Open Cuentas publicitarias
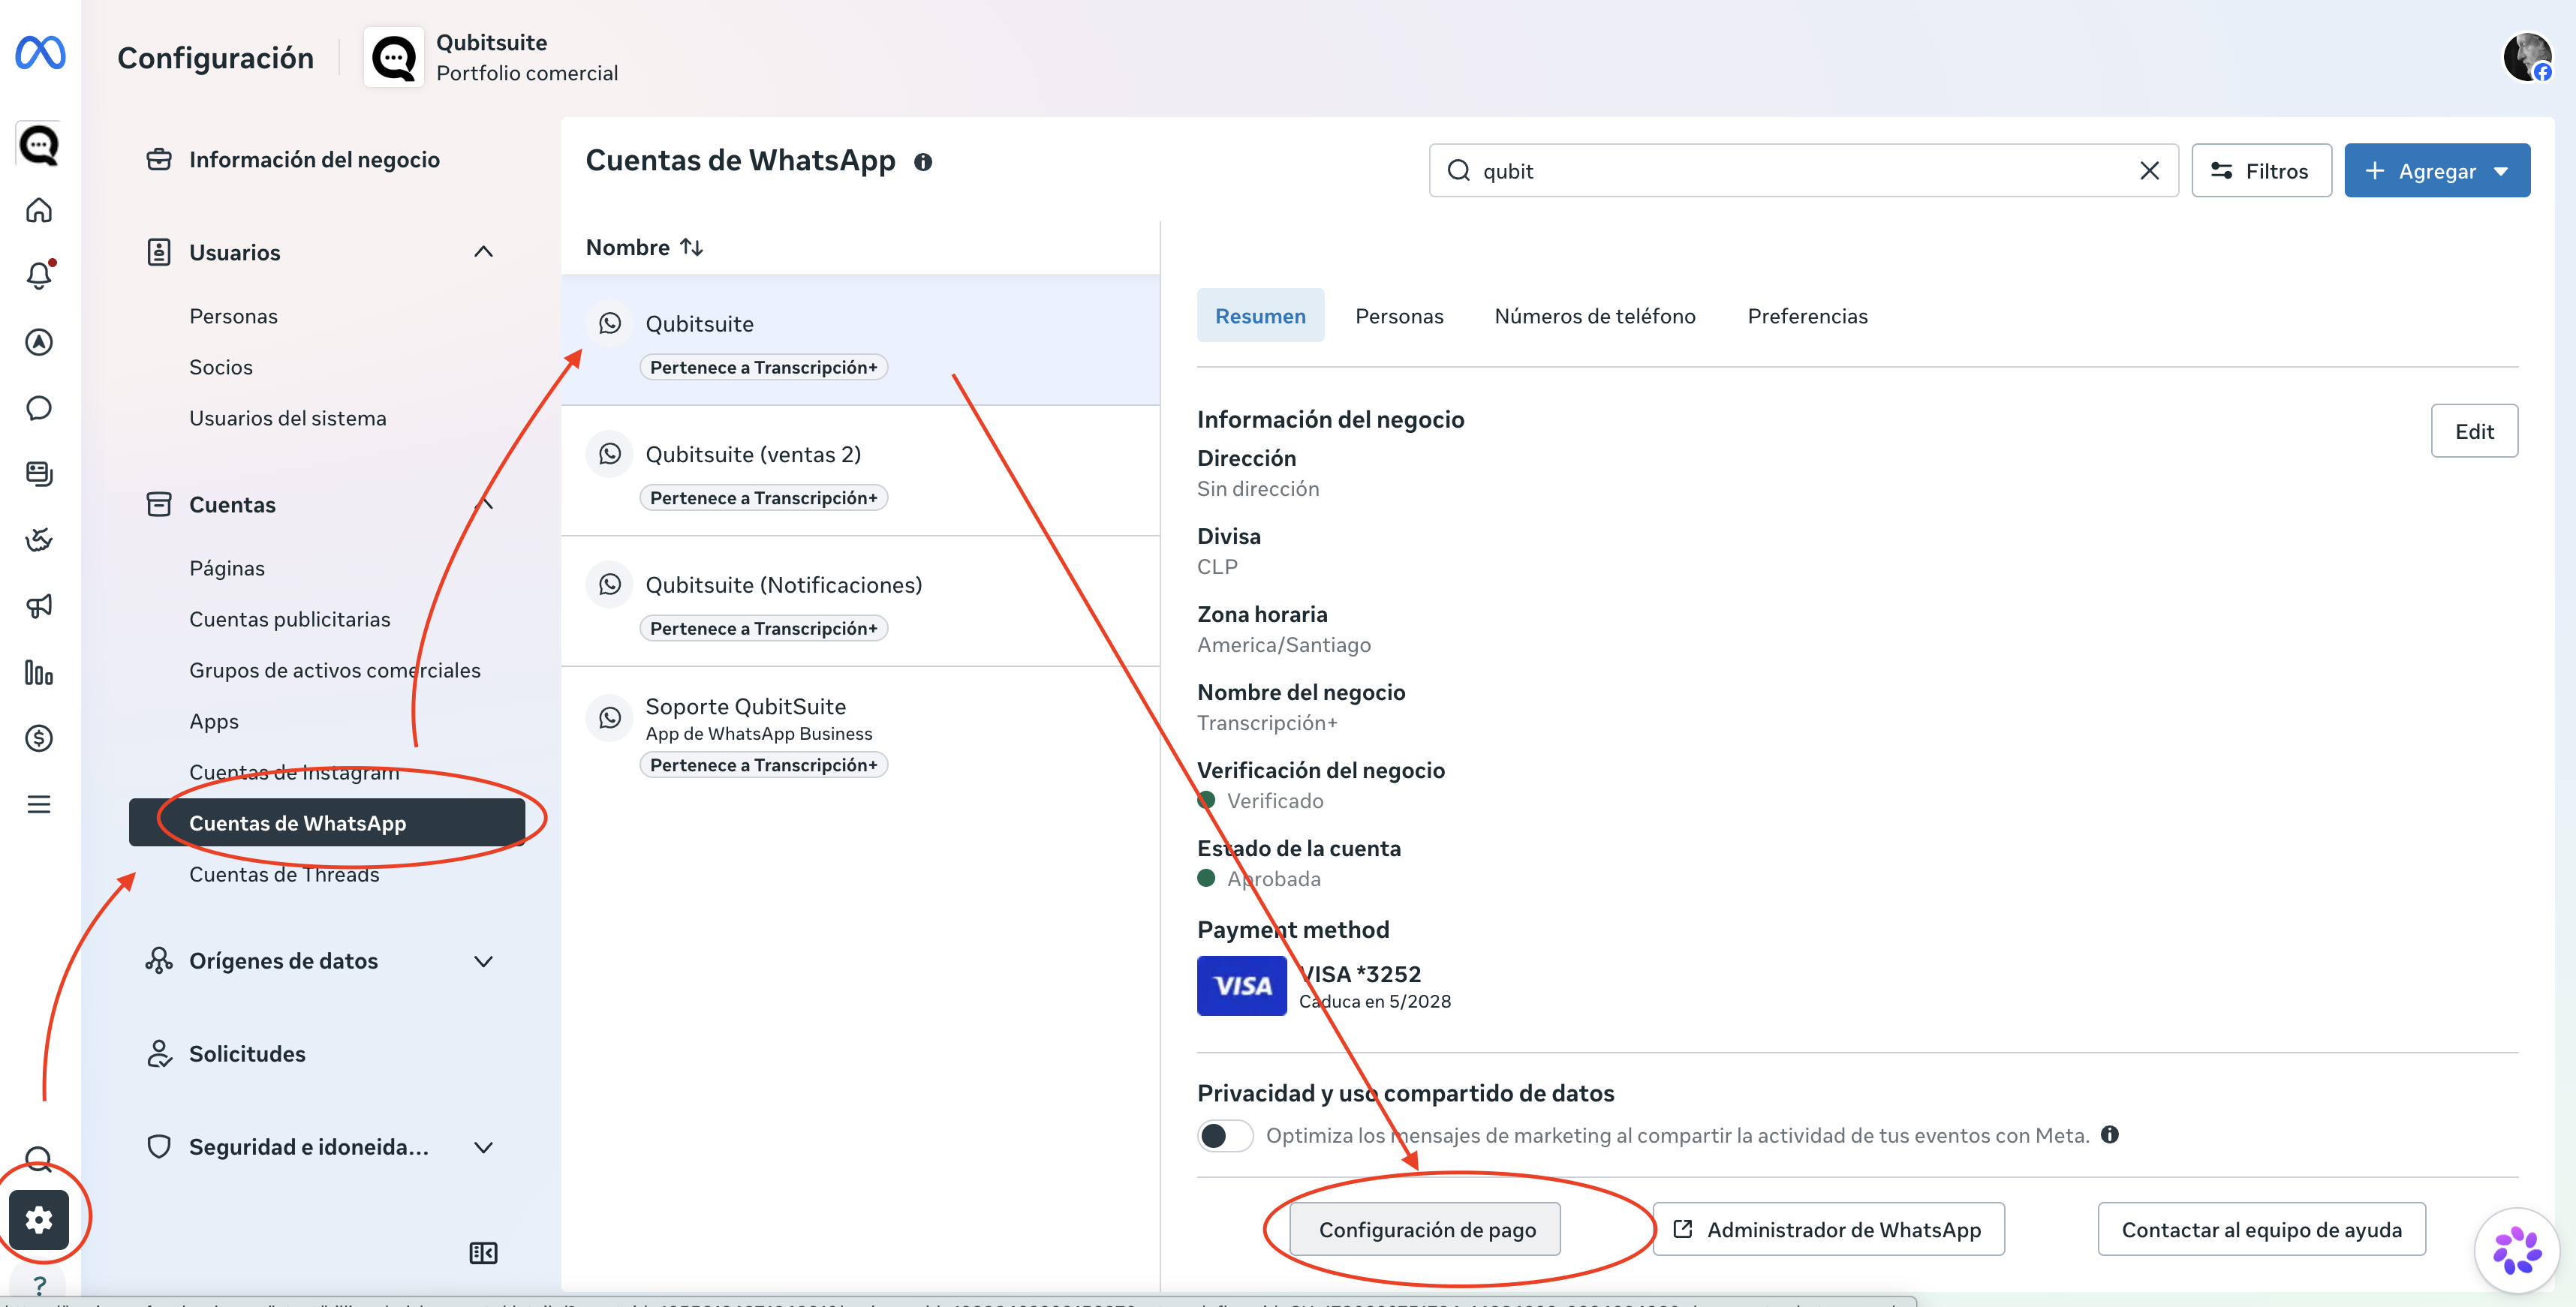2576x1307 pixels. 290,618
